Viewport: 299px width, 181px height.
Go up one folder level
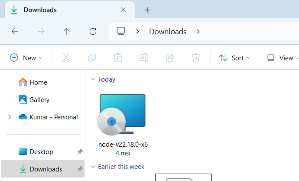67,31
